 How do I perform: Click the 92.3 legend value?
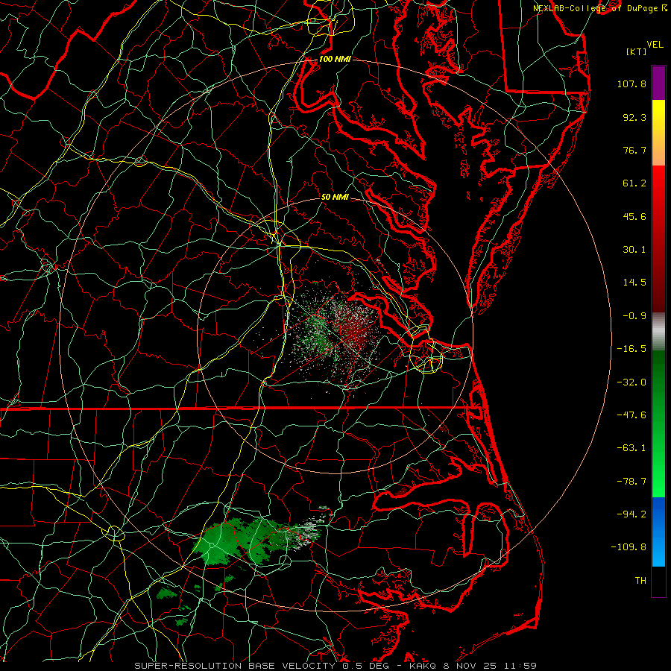[x=634, y=117]
